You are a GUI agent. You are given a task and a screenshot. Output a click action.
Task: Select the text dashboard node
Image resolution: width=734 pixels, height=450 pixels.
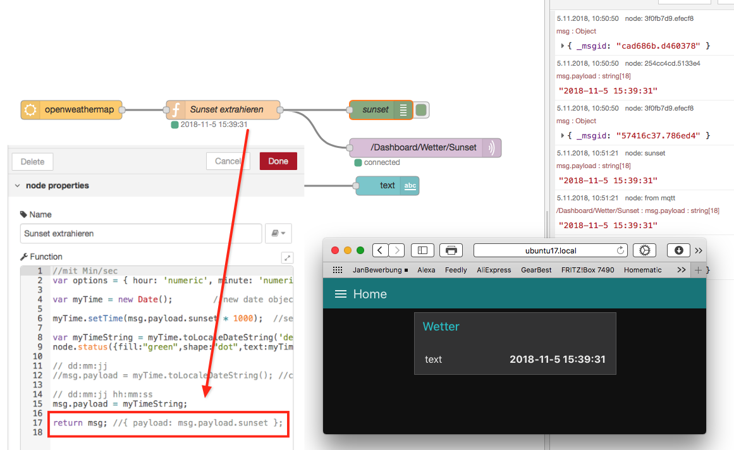click(387, 186)
